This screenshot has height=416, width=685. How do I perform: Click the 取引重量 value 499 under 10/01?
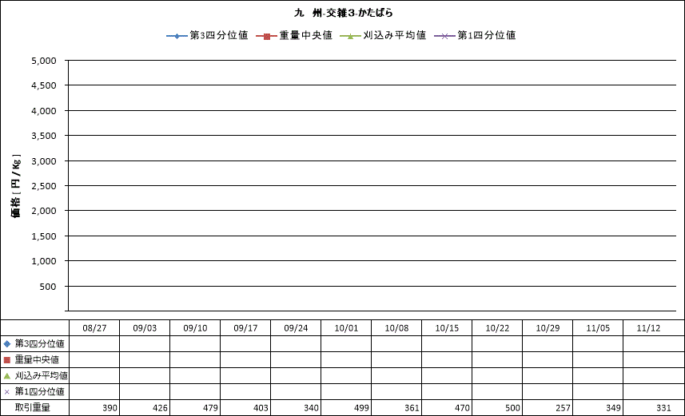click(x=359, y=409)
